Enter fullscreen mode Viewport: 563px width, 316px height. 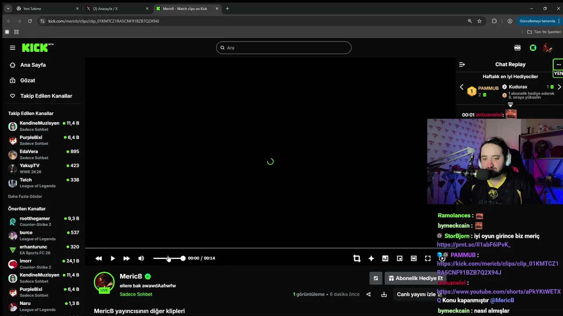click(428, 259)
